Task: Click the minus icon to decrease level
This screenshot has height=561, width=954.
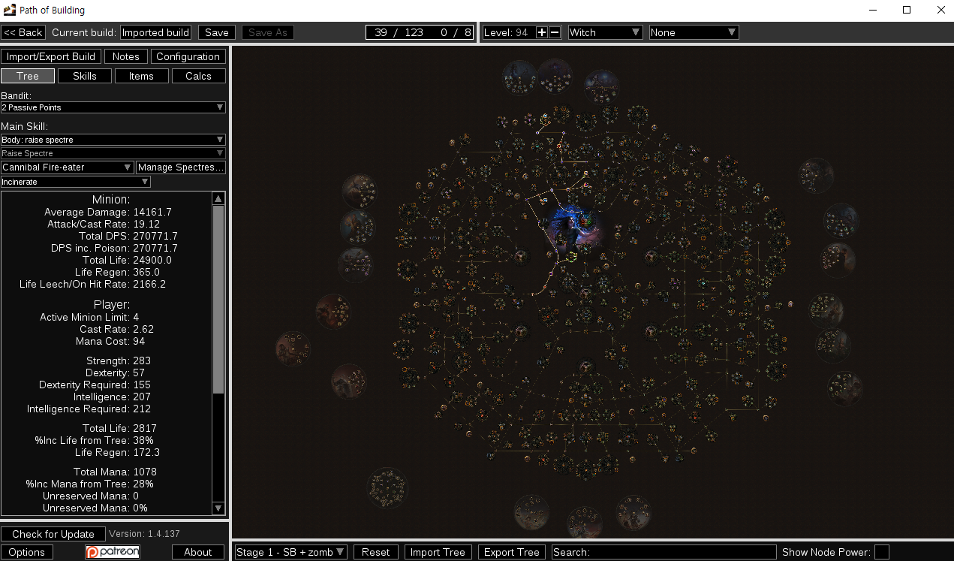Action: click(555, 32)
